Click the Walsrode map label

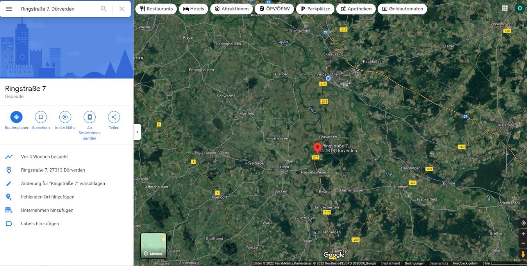(506, 125)
